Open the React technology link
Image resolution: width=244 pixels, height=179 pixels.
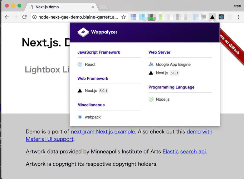coord(90,64)
